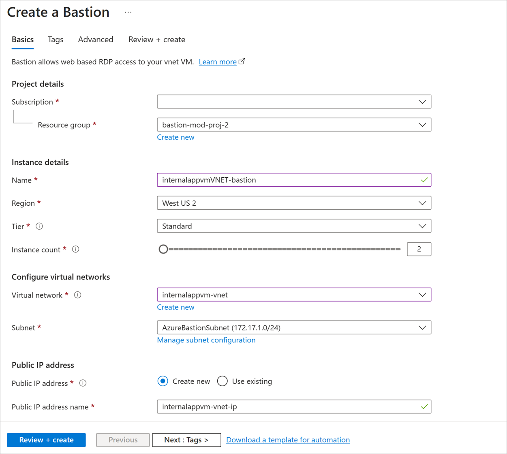This screenshot has height=454, width=507.
Task: Click the external link icon beside Learn more
Action: [242, 61]
